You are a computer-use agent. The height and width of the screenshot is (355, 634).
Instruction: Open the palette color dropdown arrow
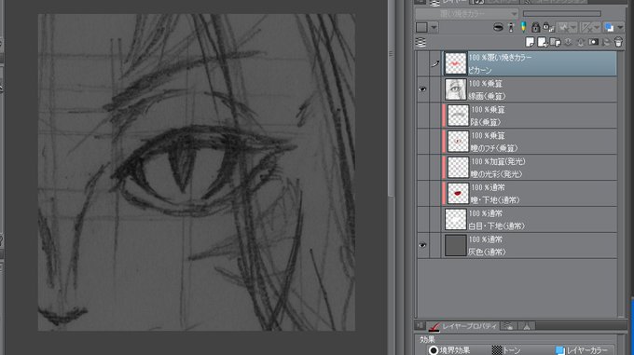(434, 27)
